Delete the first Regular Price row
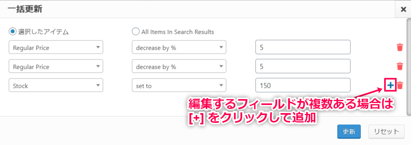 pyautogui.click(x=400, y=47)
